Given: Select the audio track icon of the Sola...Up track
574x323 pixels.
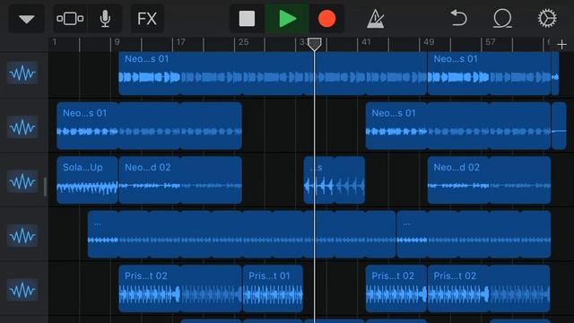Looking at the screenshot, I should pyautogui.click(x=22, y=181).
